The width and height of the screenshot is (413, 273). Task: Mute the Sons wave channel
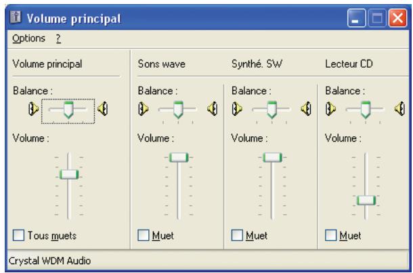143,236
